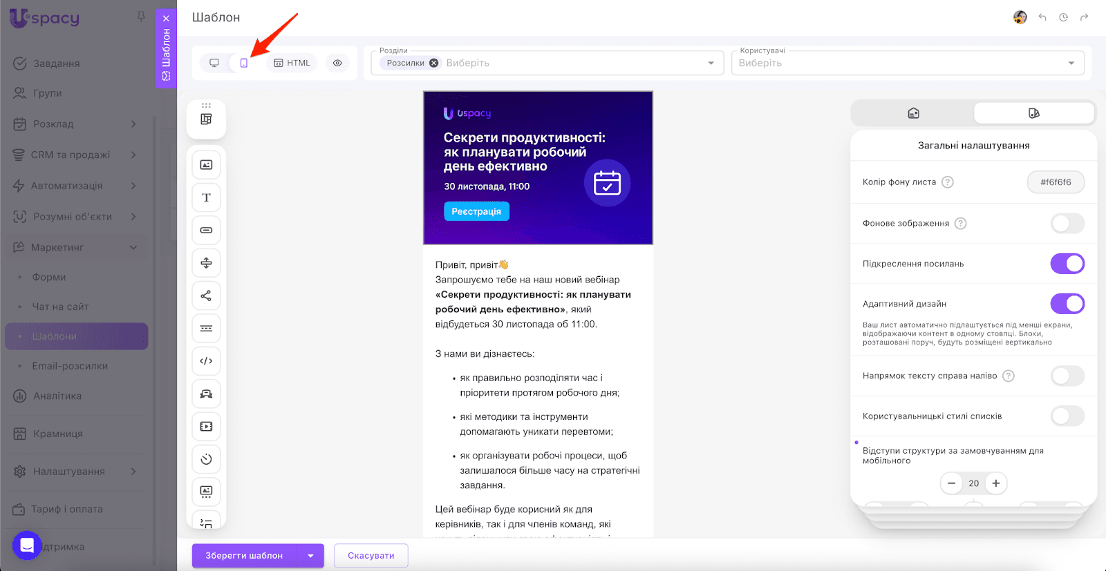Open Тариф і оплата
Image resolution: width=1106 pixels, height=571 pixels.
click(x=76, y=510)
